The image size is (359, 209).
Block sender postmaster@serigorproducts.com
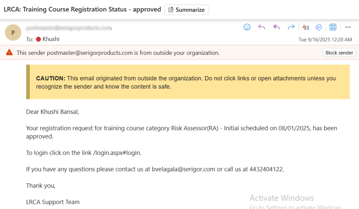point(339,53)
